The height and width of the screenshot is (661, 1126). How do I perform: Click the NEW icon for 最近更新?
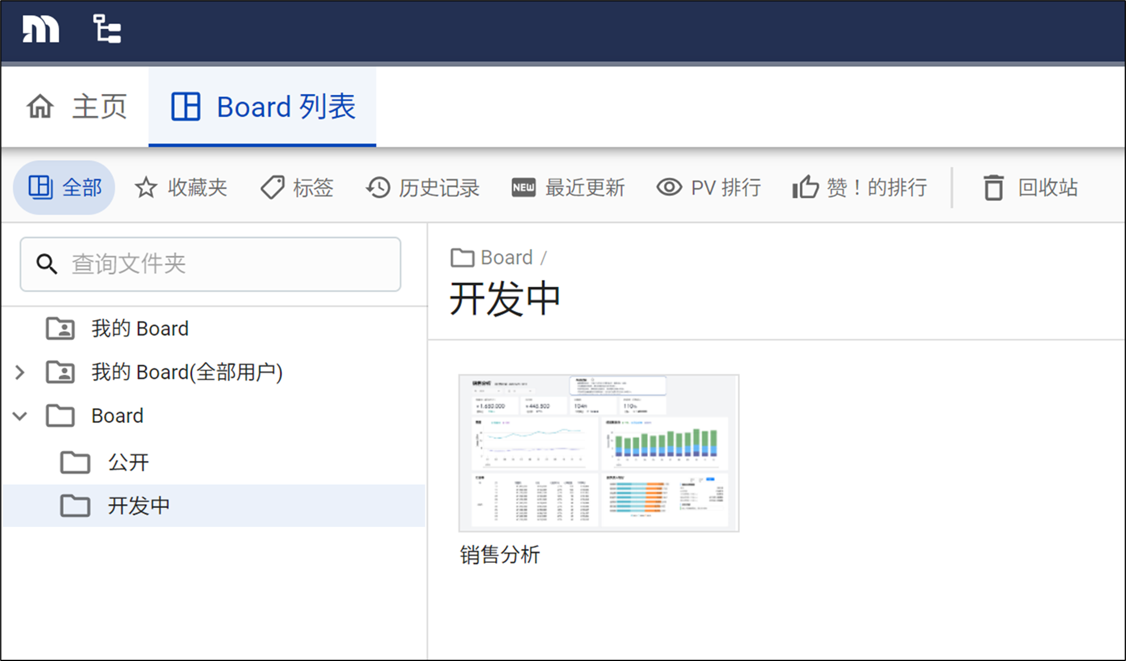[x=523, y=188]
